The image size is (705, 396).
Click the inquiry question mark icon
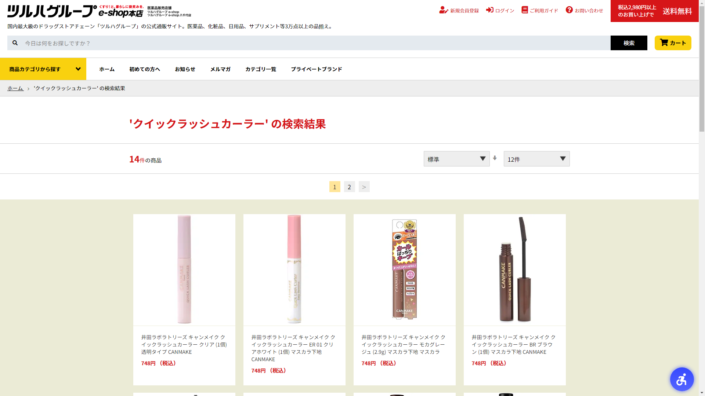pos(569,10)
